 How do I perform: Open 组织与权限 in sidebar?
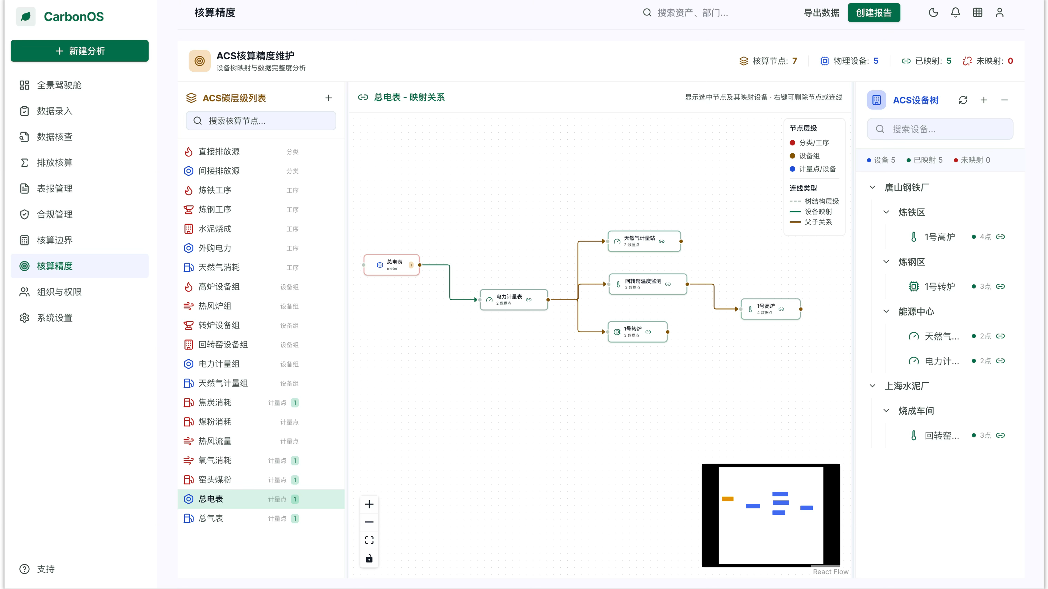[x=79, y=292]
